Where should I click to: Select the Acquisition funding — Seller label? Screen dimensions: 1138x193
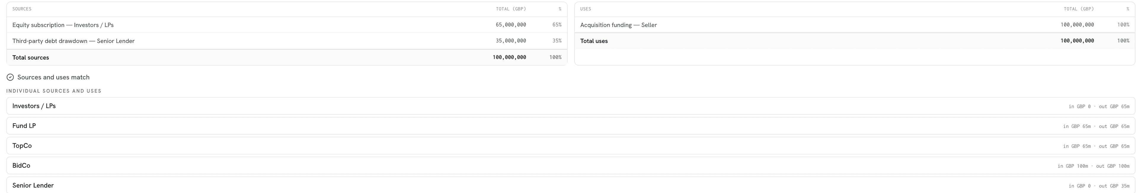(618, 25)
